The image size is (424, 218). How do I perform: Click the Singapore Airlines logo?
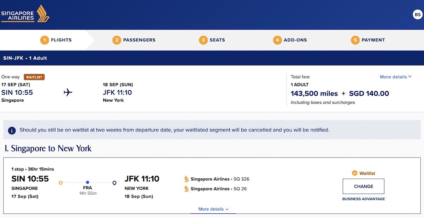pyautogui.click(x=25, y=14)
